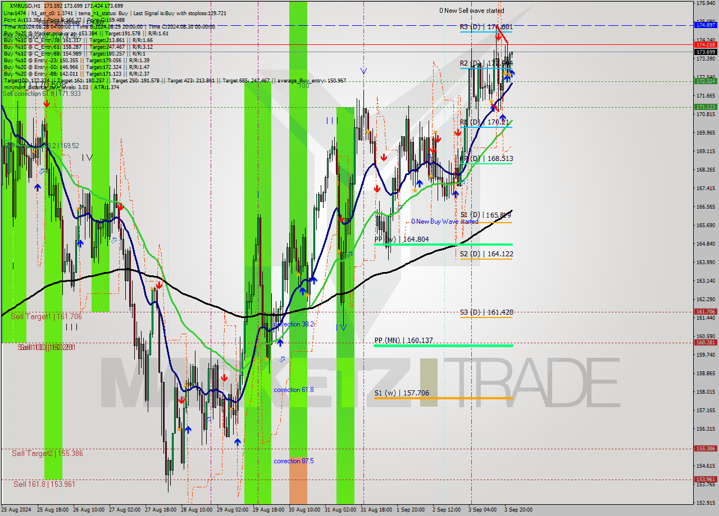
Task: Click the 'correction 38.2' label
Action: pos(293,324)
